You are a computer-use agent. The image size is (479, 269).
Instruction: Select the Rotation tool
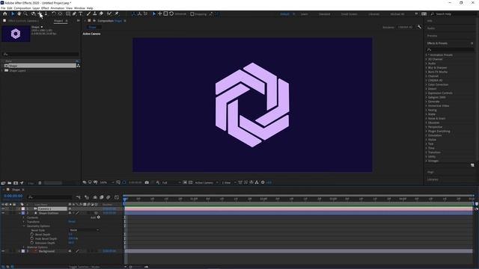(54, 13)
